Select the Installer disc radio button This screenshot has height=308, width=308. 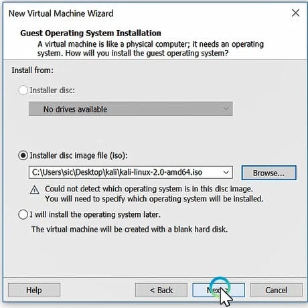pyautogui.click(x=23, y=90)
